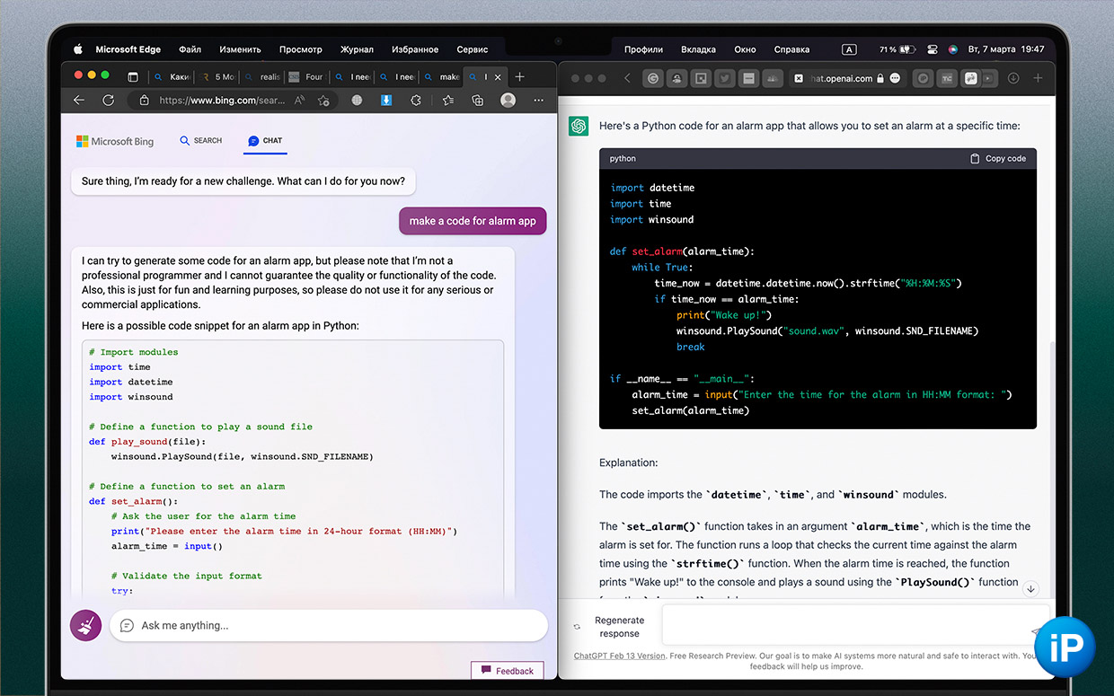The image size is (1114, 696).
Task: Open the third pinned Safari tab
Action: 701,78
